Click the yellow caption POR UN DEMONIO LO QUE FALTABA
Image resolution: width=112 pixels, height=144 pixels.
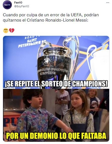tap(56, 135)
